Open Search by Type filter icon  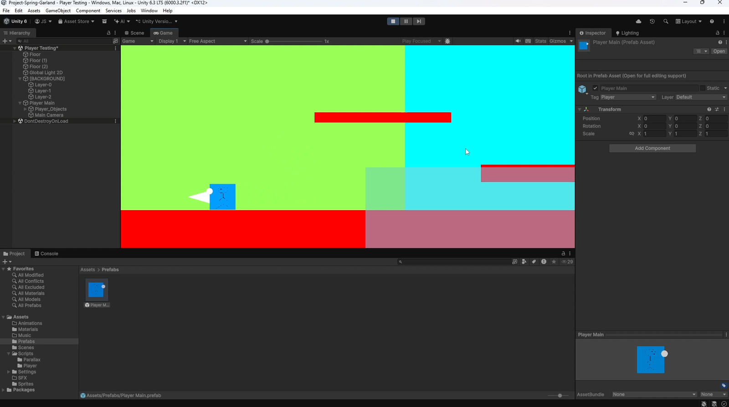click(524, 261)
